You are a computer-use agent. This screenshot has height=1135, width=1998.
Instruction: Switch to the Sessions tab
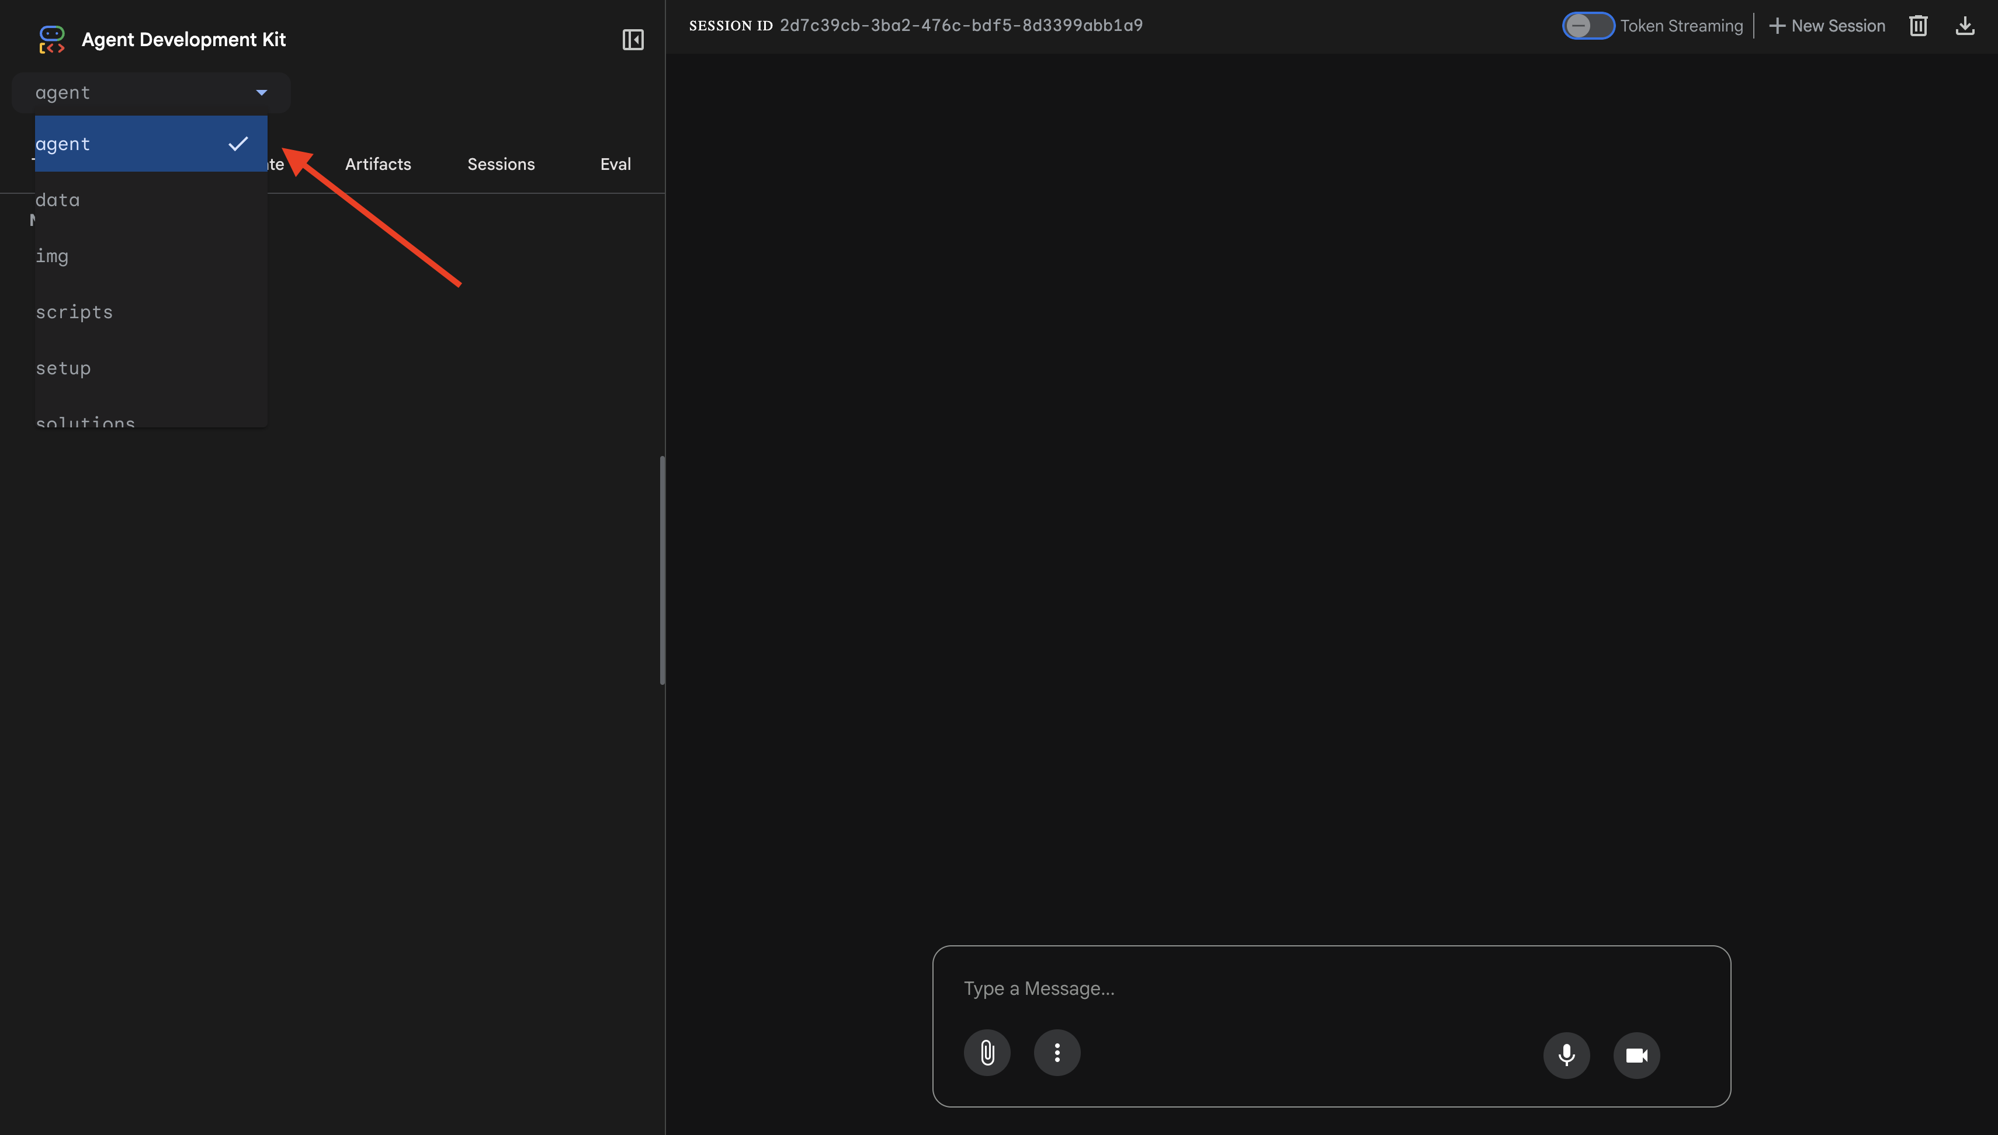pos(501,163)
